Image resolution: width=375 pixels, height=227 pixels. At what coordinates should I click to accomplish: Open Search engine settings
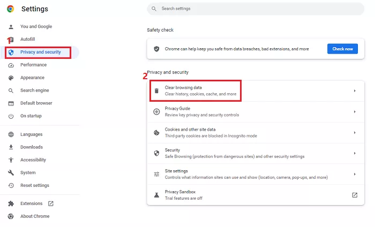(x=35, y=90)
